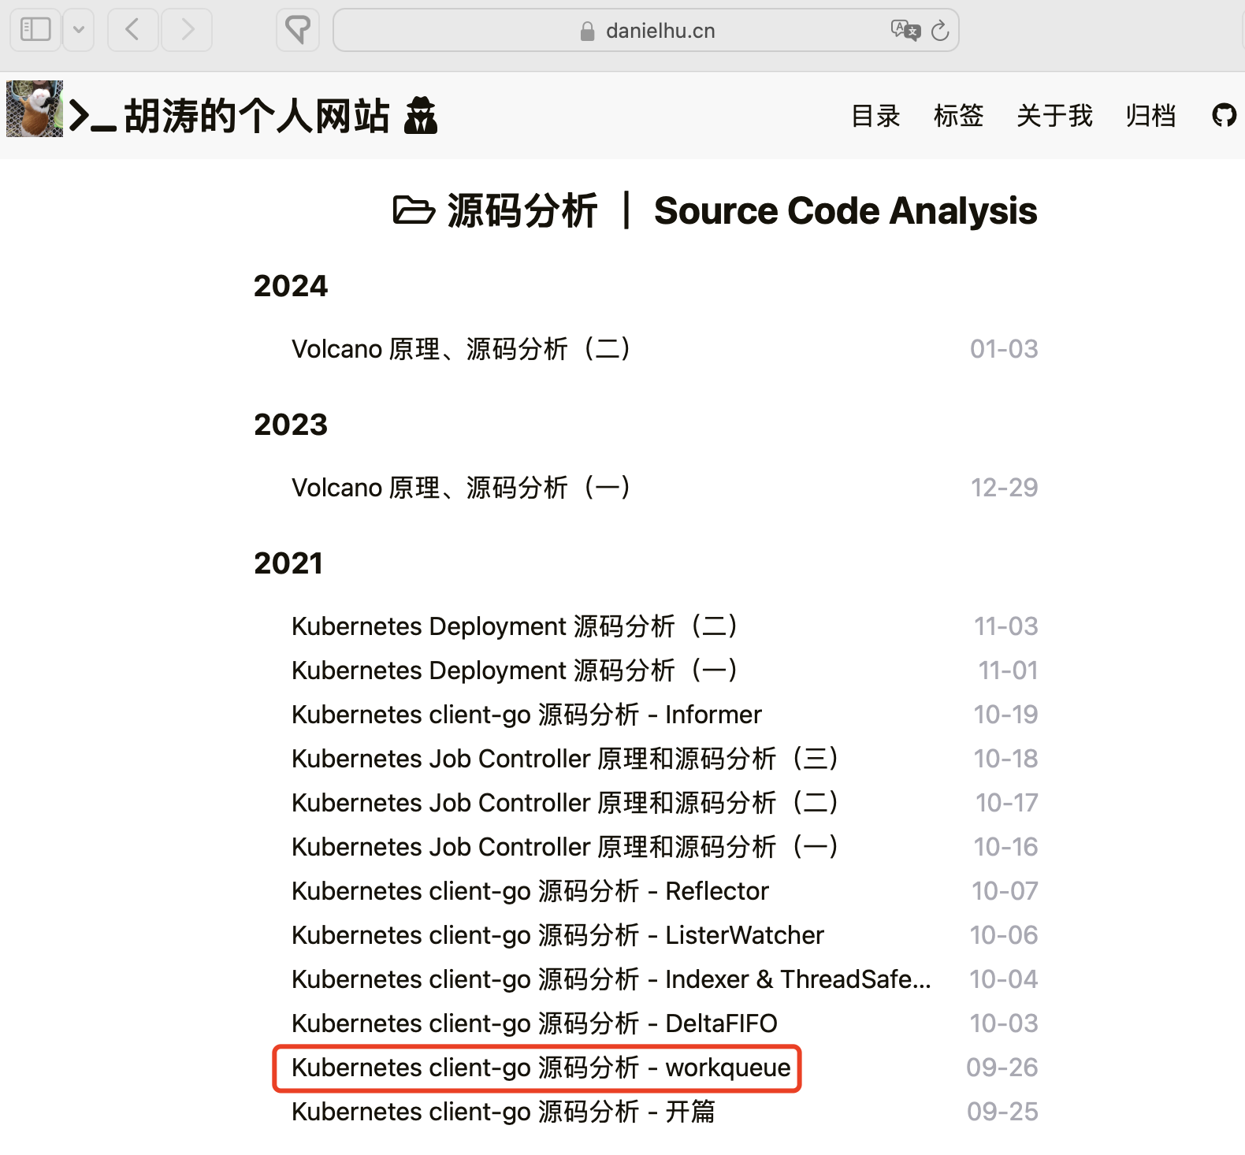The height and width of the screenshot is (1155, 1245).
Task: Go back to the previous page
Action: pyautogui.click(x=132, y=30)
